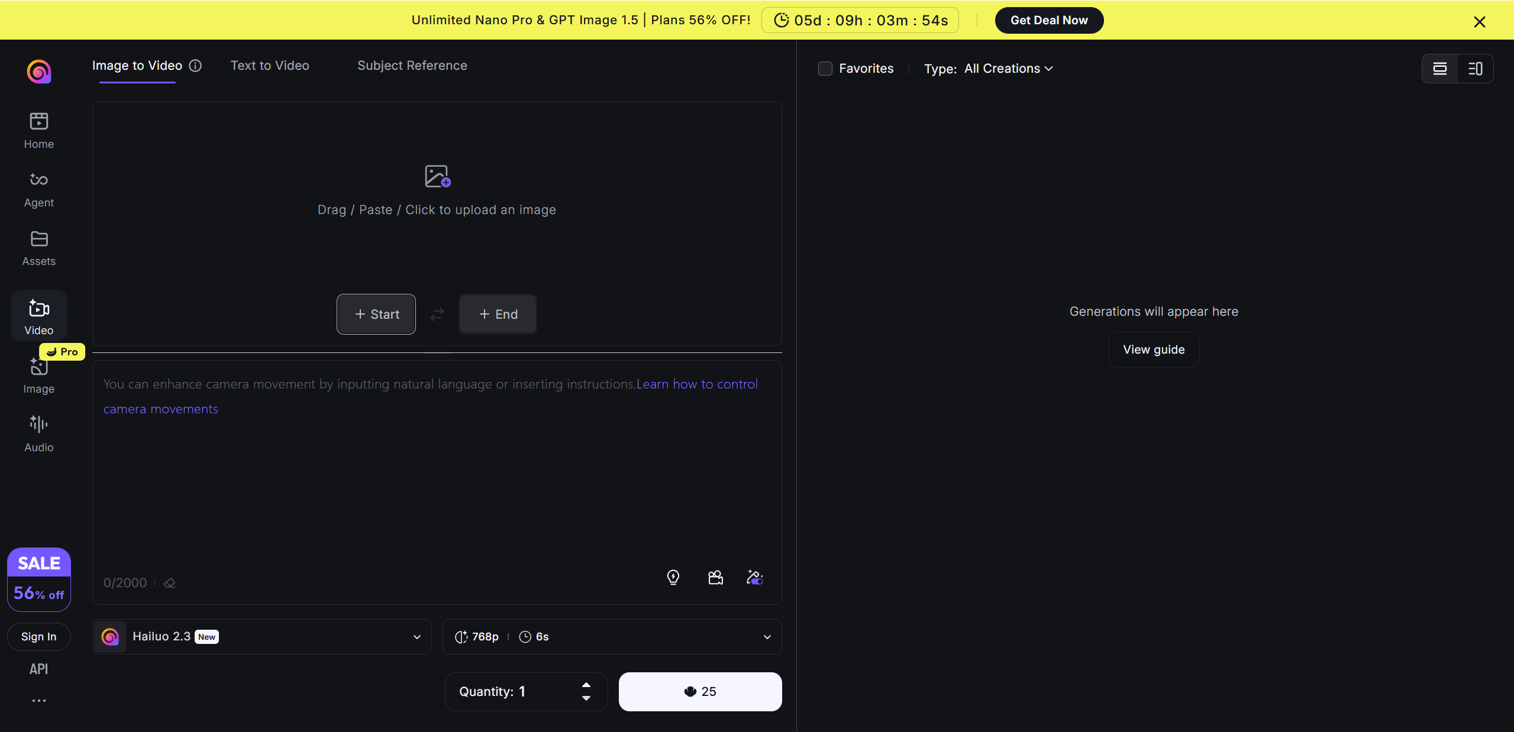Switch to the Image generation section

click(x=38, y=375)
